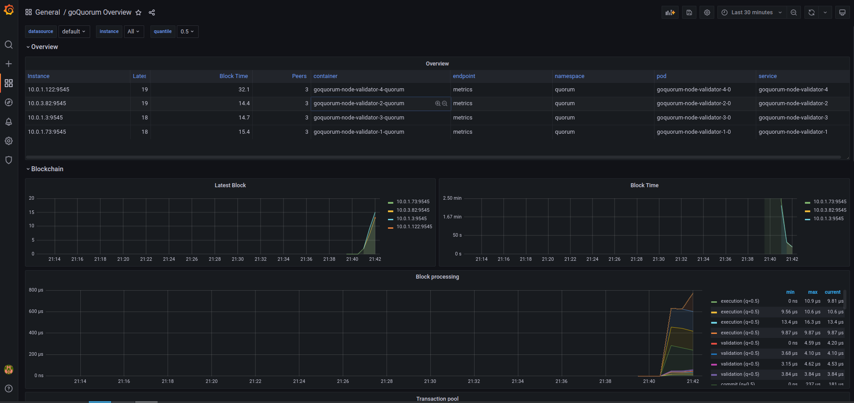The height and width of the screenshot is (403, 854).
Task: Star the goQuorum Overview dashboard
Action: coord(138,12)
